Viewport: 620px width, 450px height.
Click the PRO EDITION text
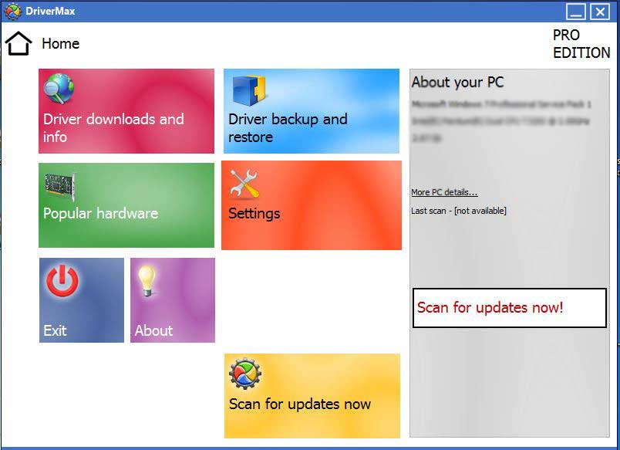coord(581,43)
